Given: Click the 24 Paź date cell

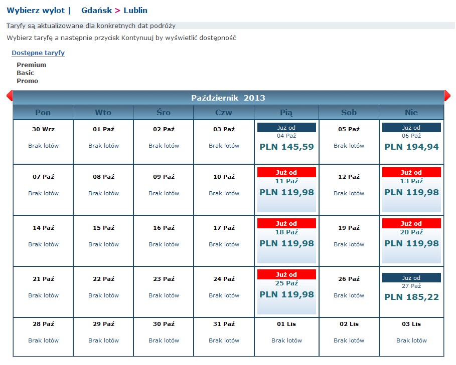Looking at the screenshot, I should pos(224,292).
